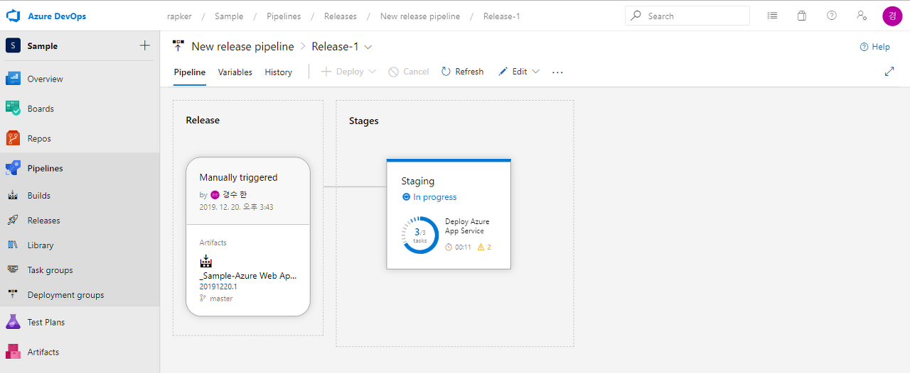Click the Library books icon
910x373 pixels.
pos(13,245)
